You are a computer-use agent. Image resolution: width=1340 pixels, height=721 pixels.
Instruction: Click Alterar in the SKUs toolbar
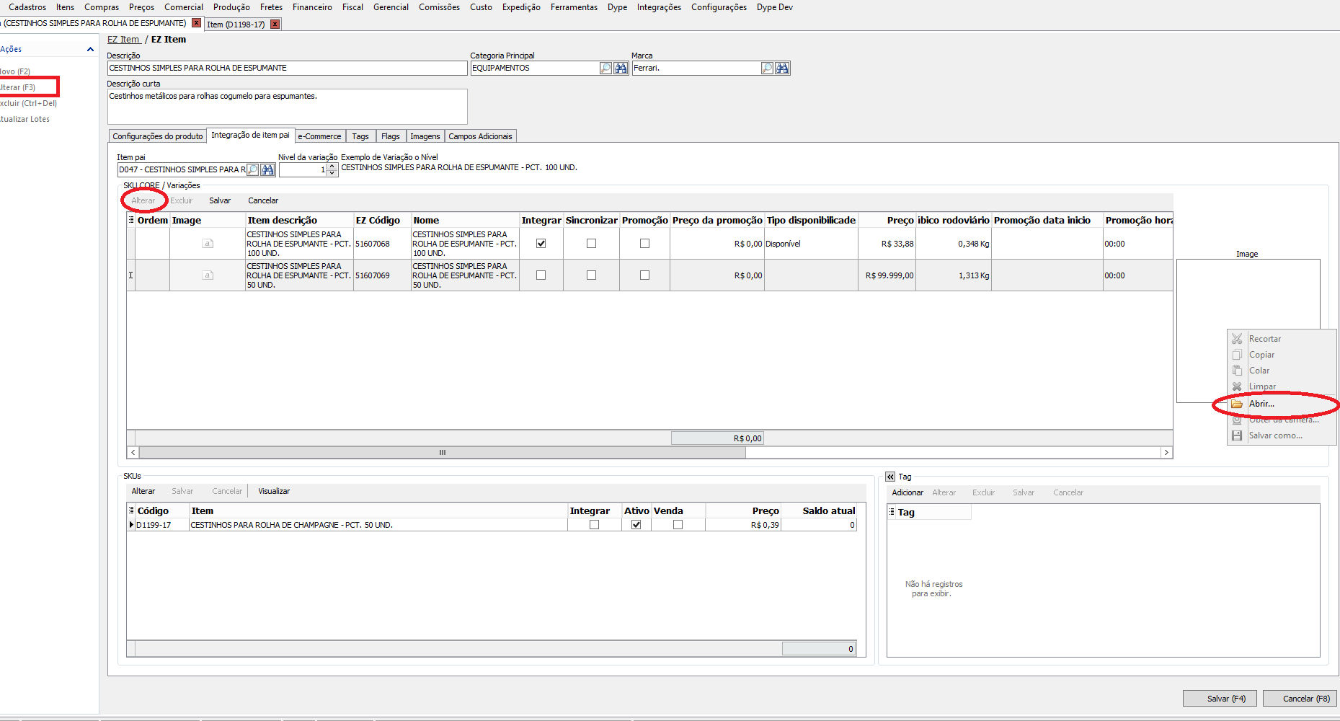click(x=143, y=491)
